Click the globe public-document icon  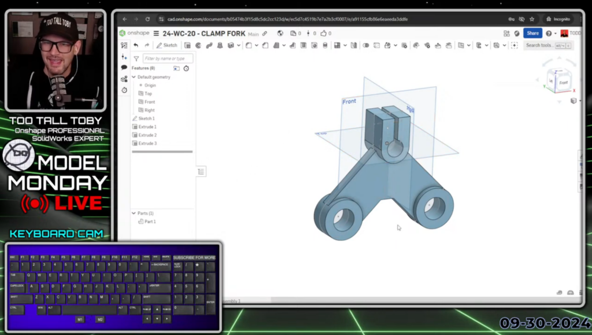tap(280, 33)
